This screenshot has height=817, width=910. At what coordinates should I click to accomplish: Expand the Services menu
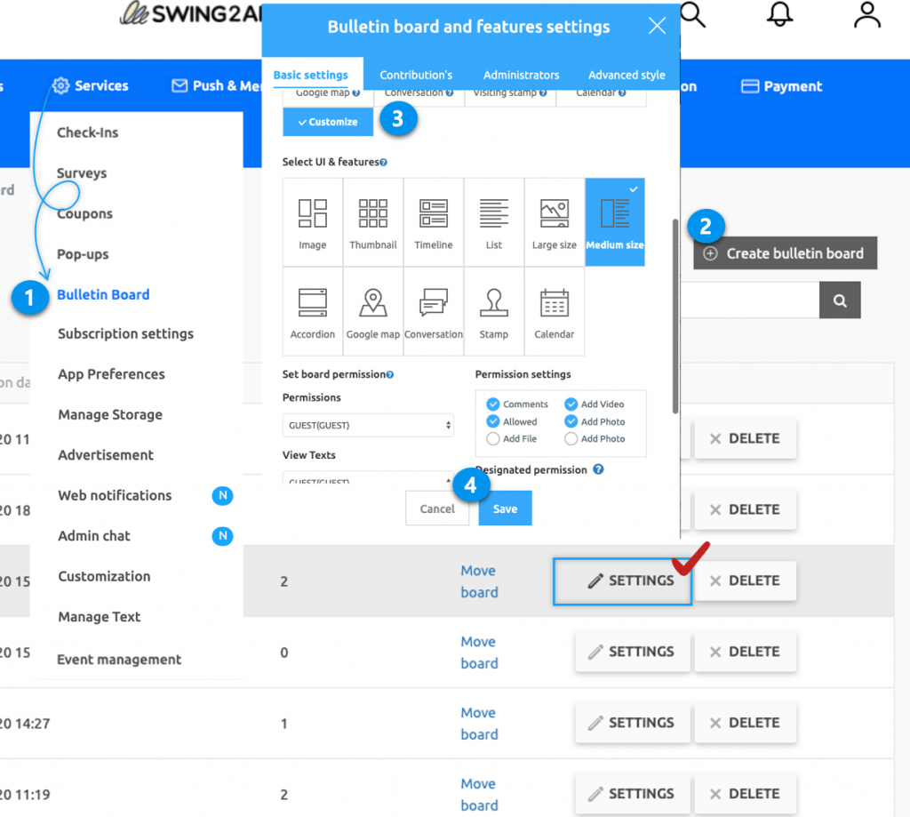click(89, 85)
